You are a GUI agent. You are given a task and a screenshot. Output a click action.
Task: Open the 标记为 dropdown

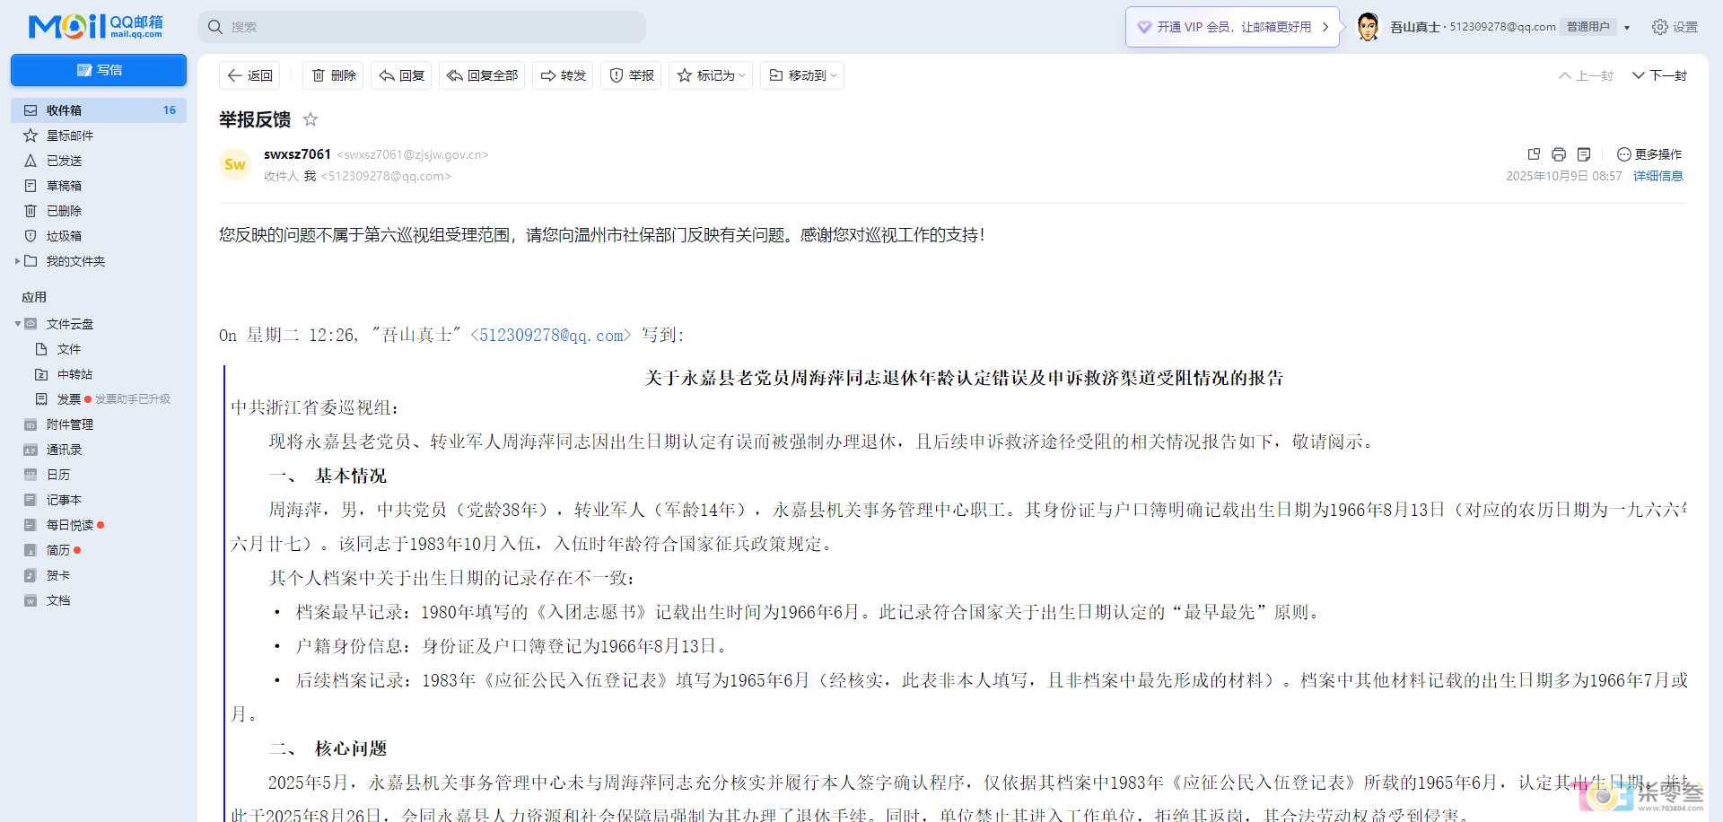(710, 75)
